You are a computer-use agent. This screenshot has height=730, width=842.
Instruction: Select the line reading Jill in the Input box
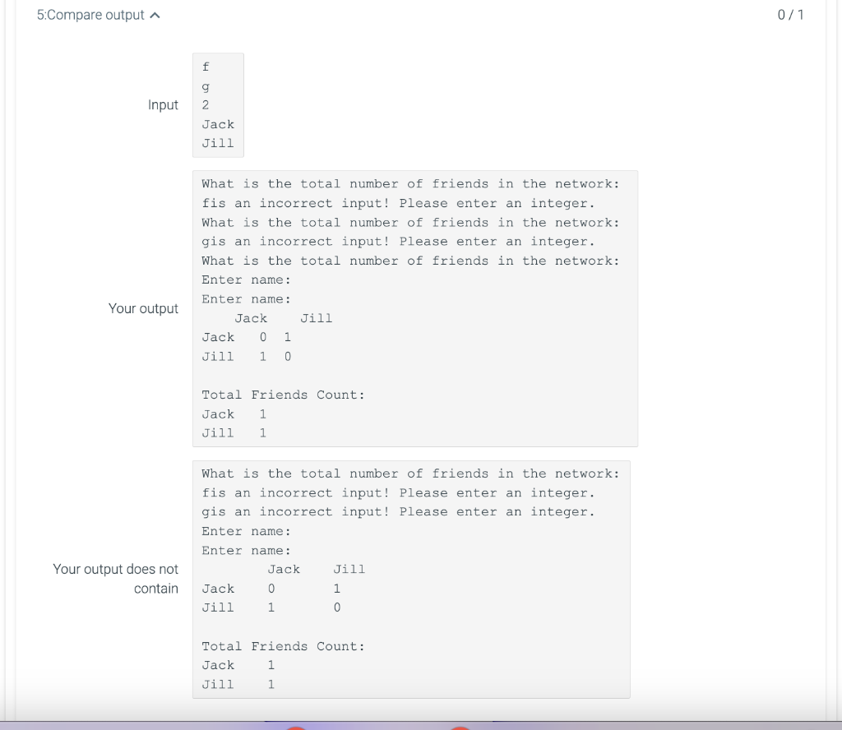(x=217, y=143)
